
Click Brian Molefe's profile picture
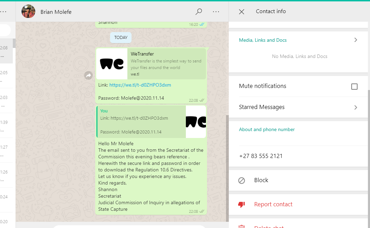point(28,12)
